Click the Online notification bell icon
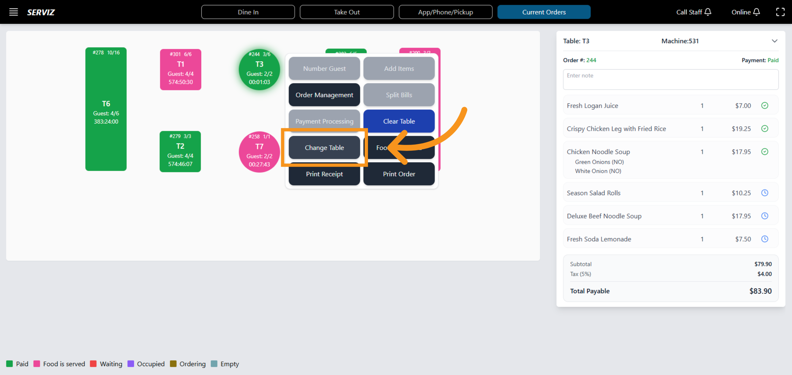792x375 pixels. pyautogui.click(x=757, y=12)
